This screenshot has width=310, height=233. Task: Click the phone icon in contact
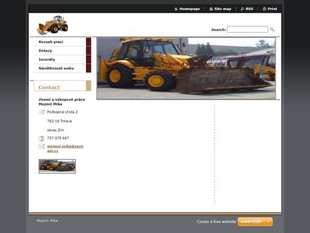(41, 138)
